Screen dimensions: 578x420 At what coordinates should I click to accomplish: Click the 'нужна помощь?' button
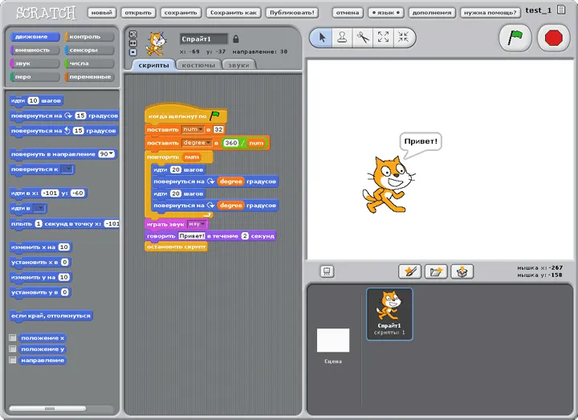(x=490, y=13)
